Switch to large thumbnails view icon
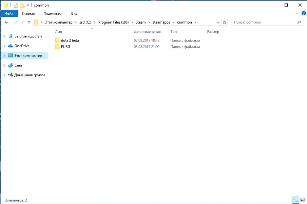The image size is (307, 204). pyautogui.click(x=302, y=200)
